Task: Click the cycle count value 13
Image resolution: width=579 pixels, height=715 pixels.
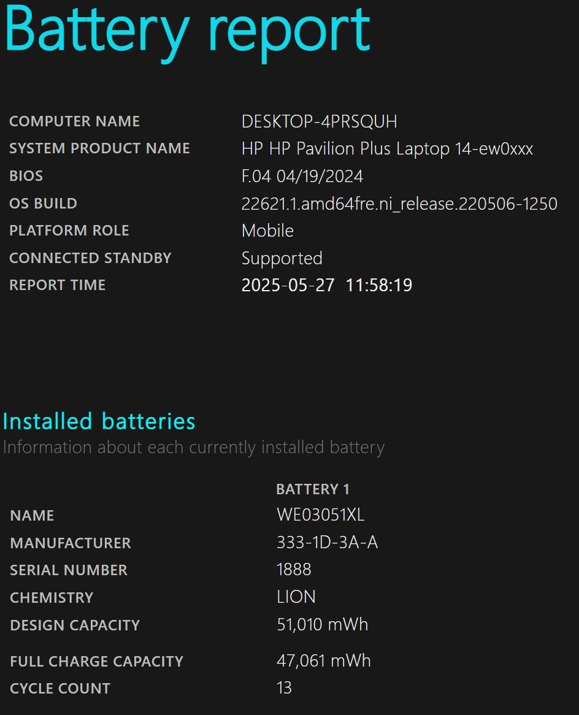Action: coord(284,687)
